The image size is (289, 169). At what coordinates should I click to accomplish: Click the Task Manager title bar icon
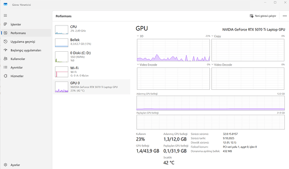click(5, 3)
